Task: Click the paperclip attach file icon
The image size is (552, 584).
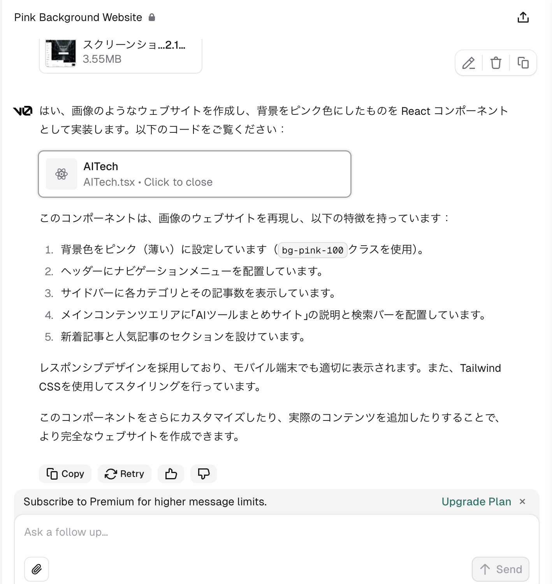Action: coord(37,569)
